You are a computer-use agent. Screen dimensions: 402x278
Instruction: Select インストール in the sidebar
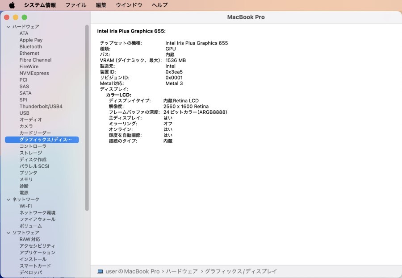coord(33,259)
